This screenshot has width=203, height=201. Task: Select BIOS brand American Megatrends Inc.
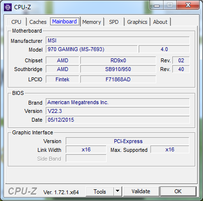tap(118, 102)
